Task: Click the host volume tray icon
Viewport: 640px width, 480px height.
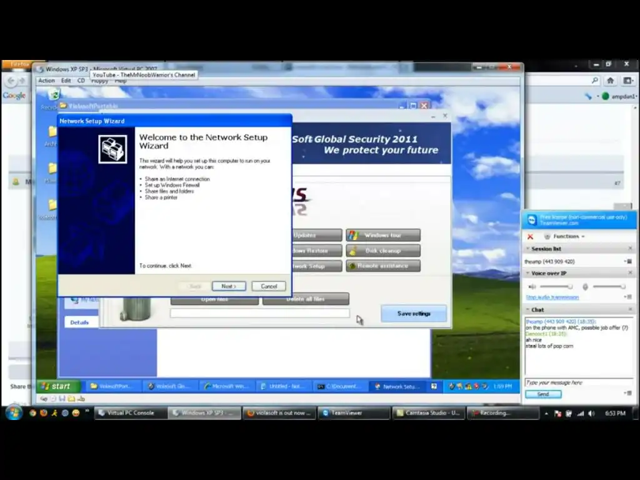Action: click(591, 414)
